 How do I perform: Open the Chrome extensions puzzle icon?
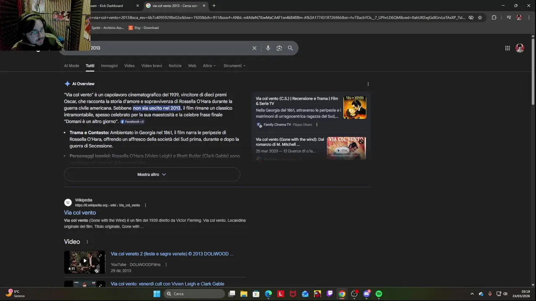coord(494,18)
